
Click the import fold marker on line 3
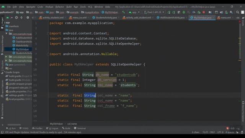click(x=48, y=33)
